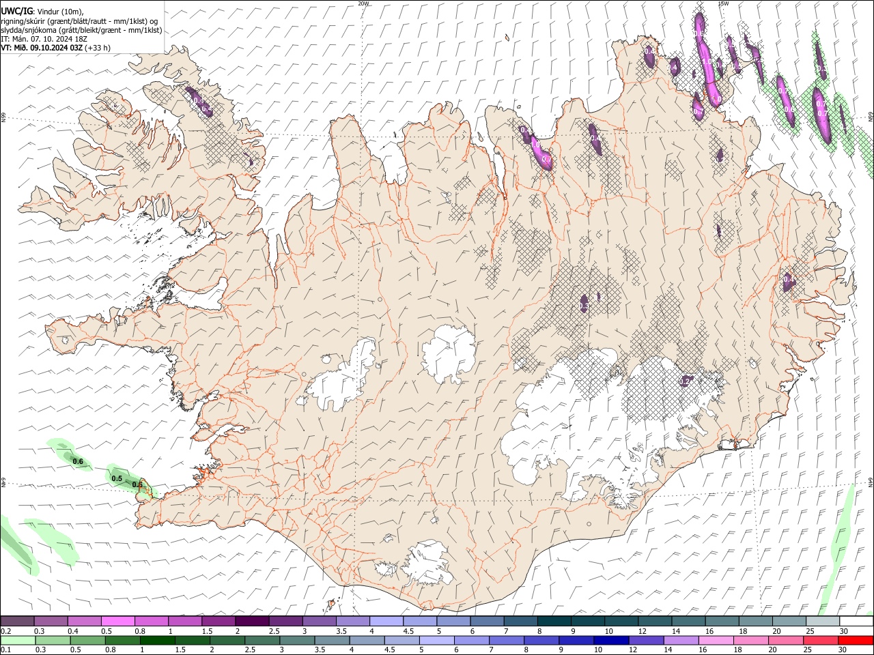The image size is (874, 655).
Task: Click the '20' value under upper legend row
Action: 777,631
